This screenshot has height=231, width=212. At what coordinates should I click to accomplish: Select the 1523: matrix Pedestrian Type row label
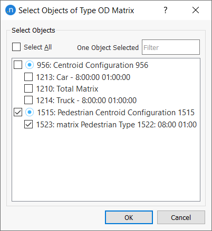tap(117, 125)
